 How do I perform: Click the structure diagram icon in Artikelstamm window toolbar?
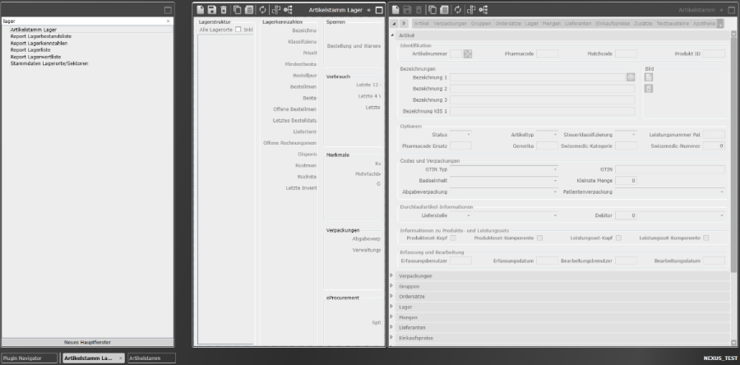[x=471, y=9]
